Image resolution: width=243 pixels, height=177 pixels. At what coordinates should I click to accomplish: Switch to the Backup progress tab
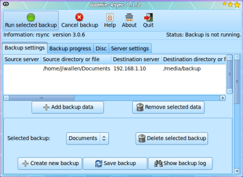pyautogui.click(x=70, y=48)
